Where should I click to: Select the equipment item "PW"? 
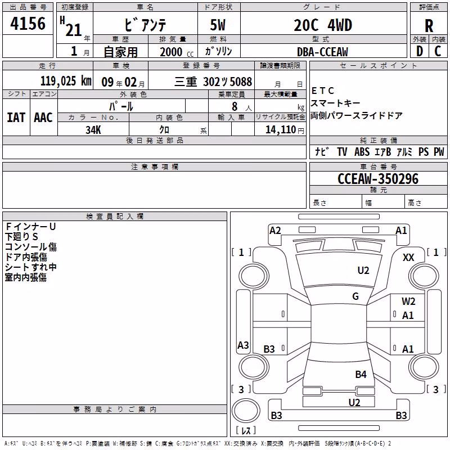click(x=439, y=151)
